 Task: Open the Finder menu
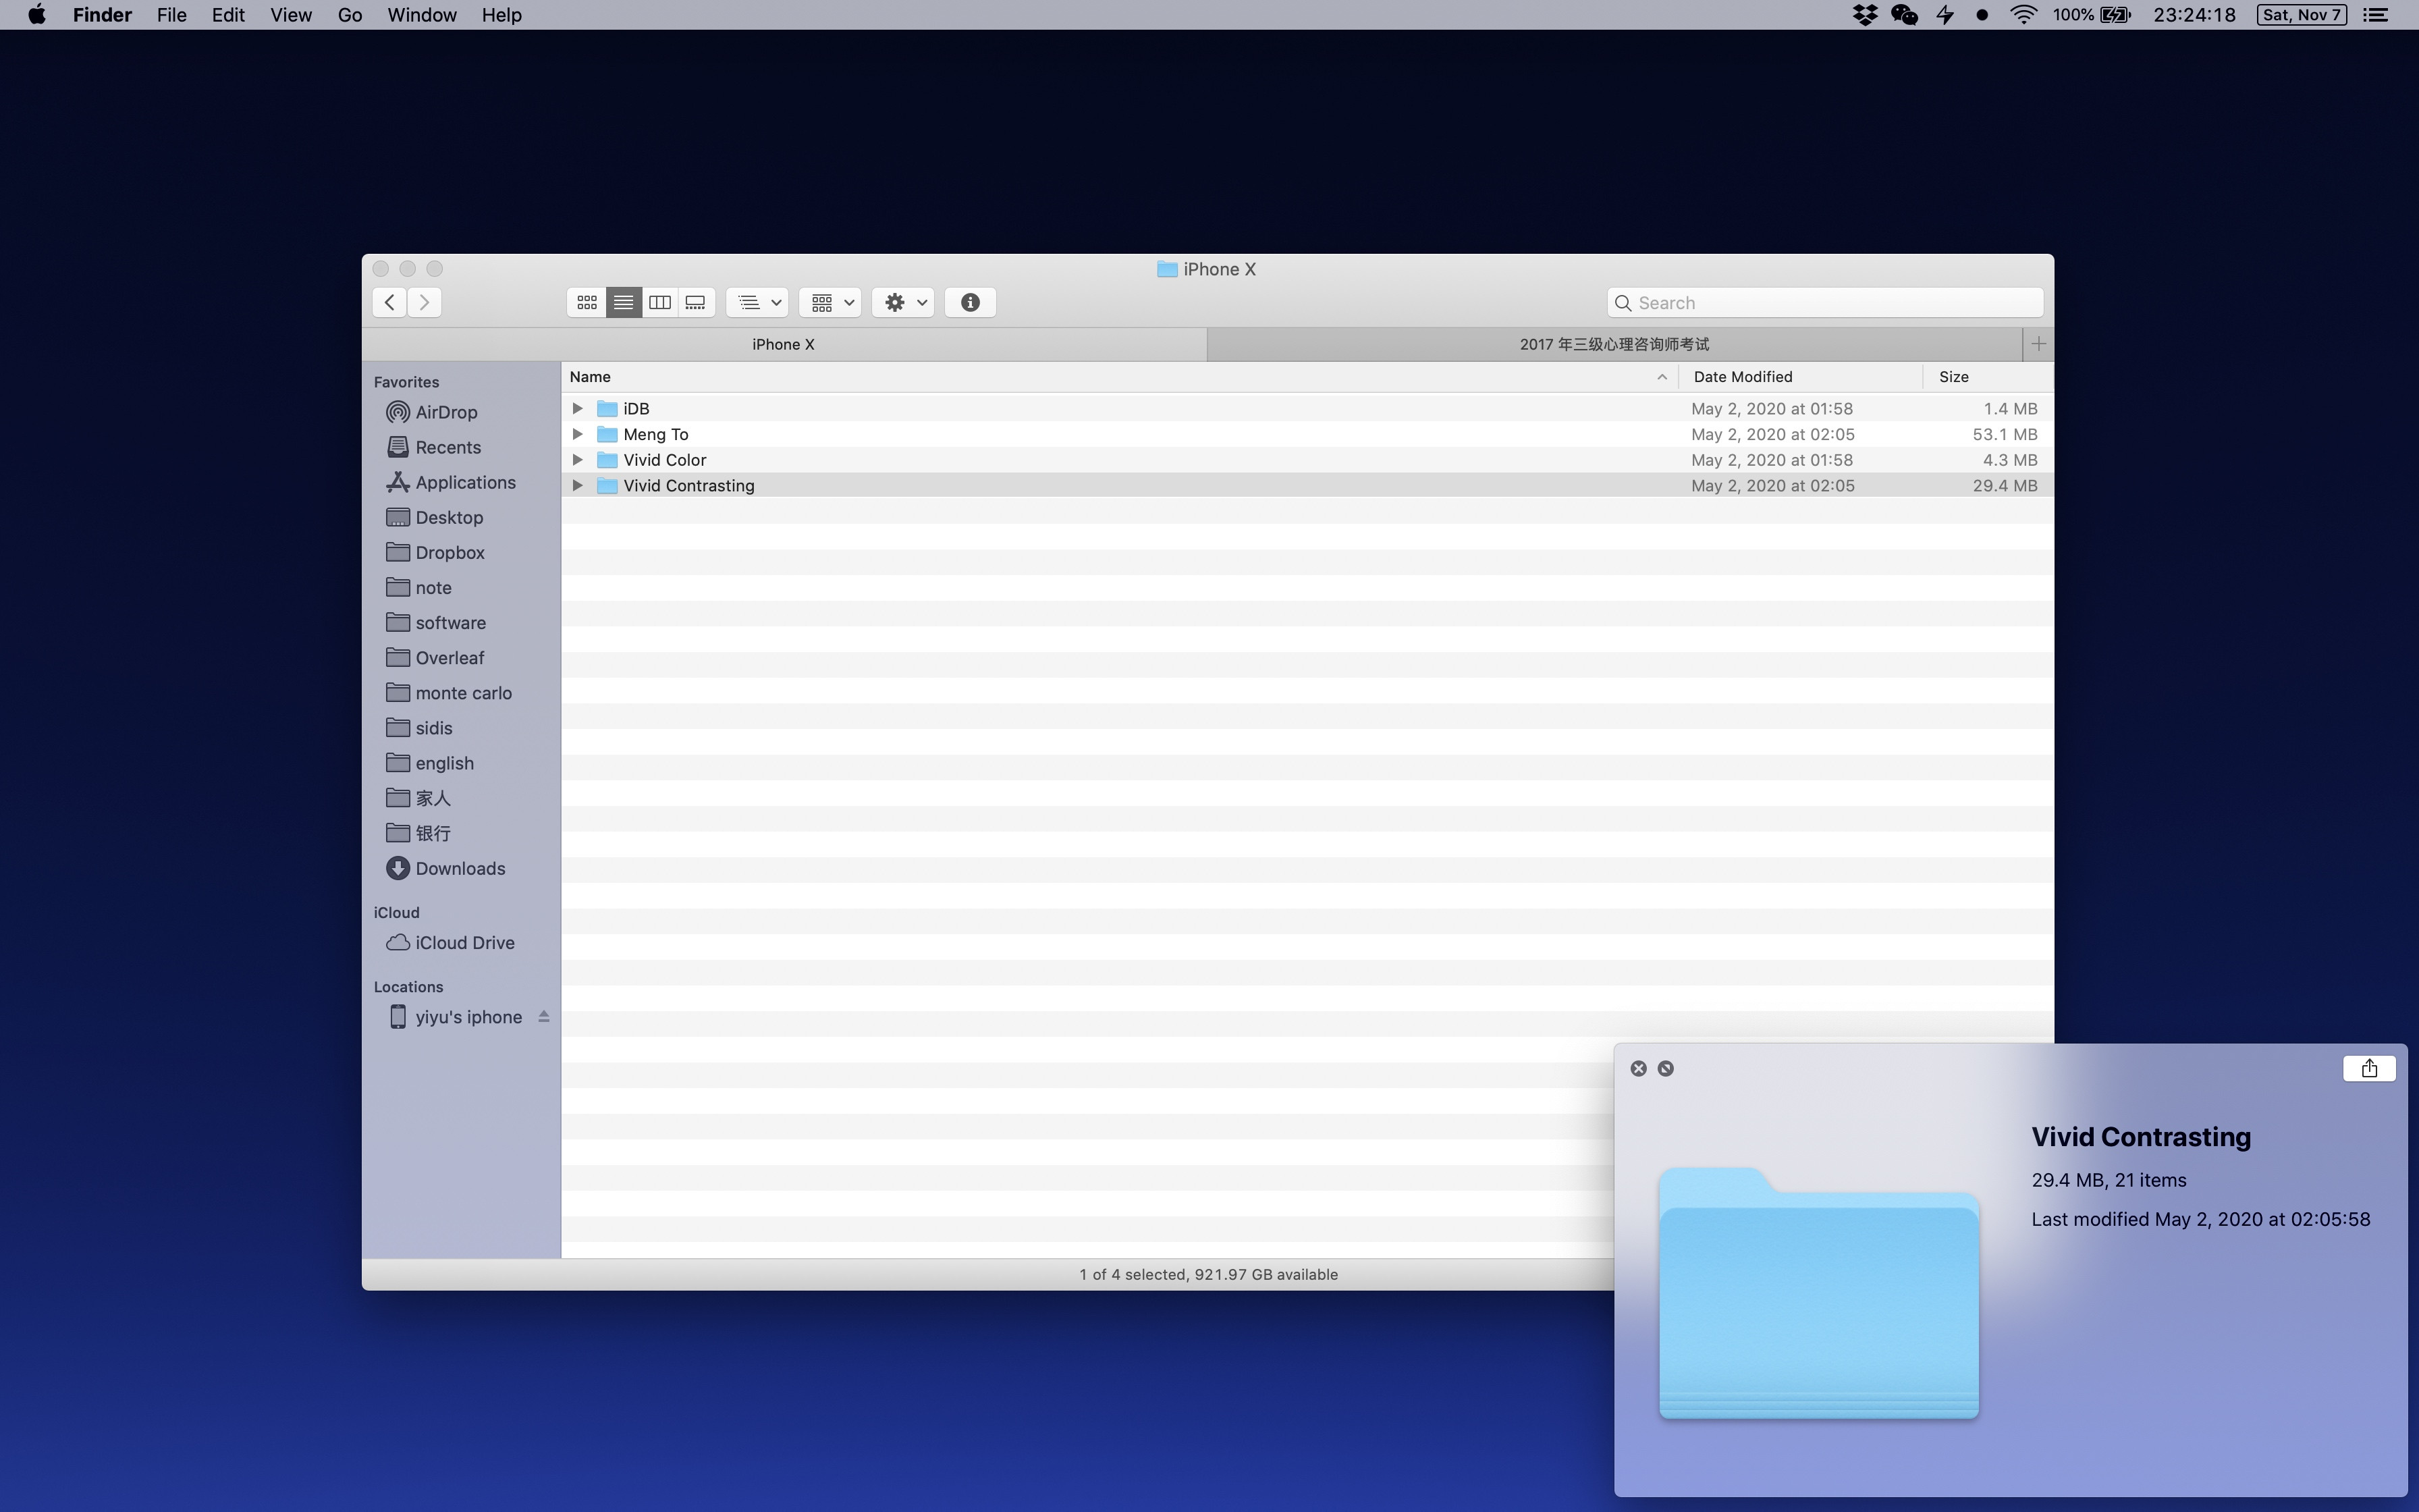coord(102,15)
